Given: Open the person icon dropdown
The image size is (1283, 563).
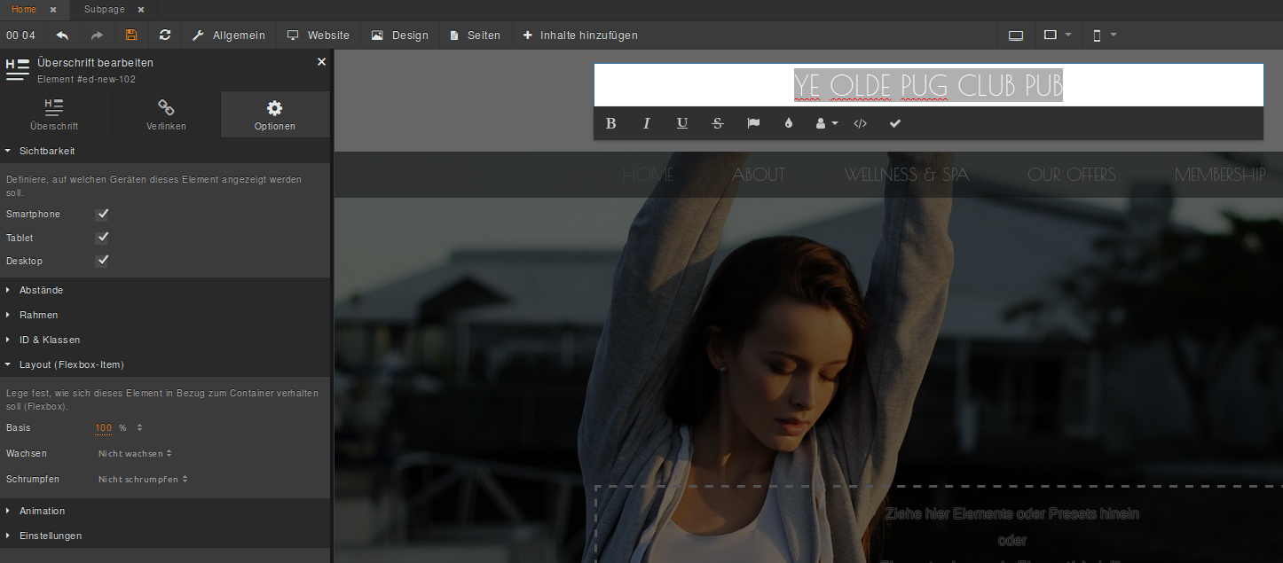Looking at the screenshot, I should [x=827, y=123].
